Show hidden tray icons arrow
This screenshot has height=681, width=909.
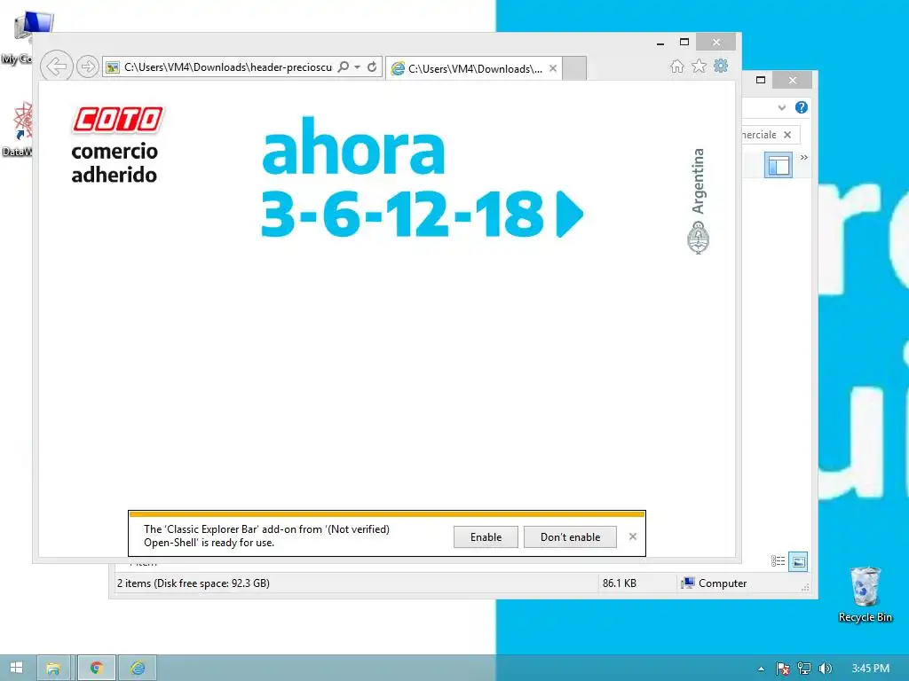[761, 669]
